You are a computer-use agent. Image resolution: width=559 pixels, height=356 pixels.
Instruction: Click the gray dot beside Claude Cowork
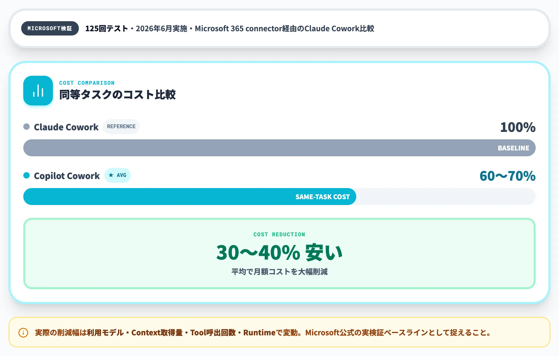[x=26, y=127]
